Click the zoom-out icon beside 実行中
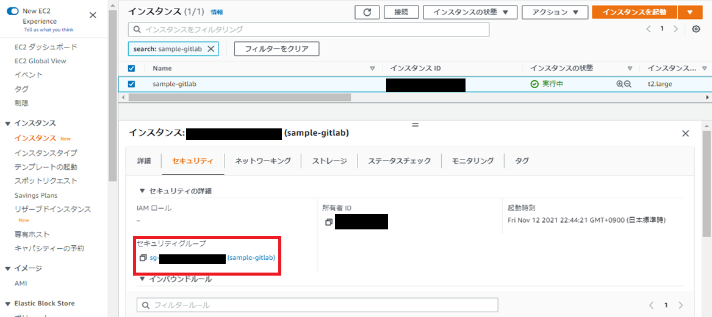This screenshot has height=317, width=712. tap(628, 84)
